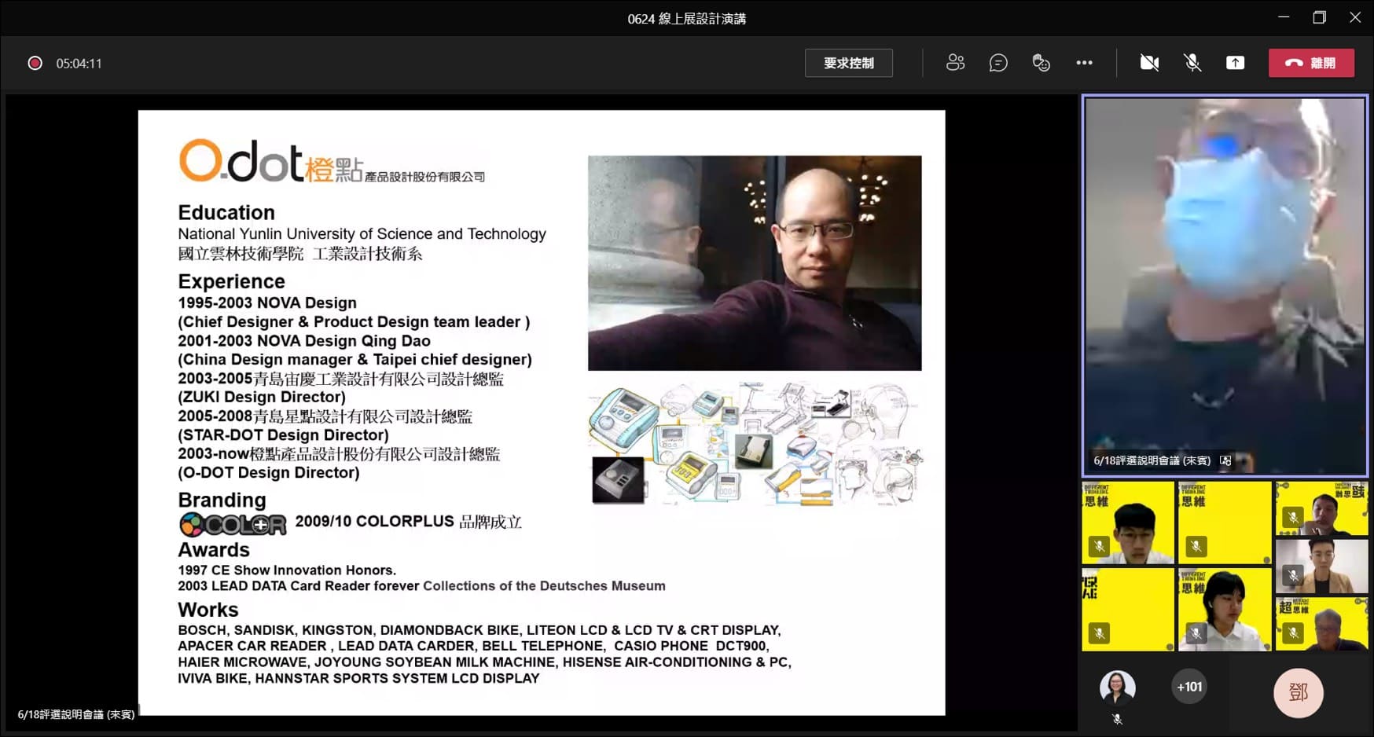The width and height of the screenshot is (1374, 737).
Task: Click the 2009/10 COLORPLUS 品牌成立 text
Action: point(409,522)
